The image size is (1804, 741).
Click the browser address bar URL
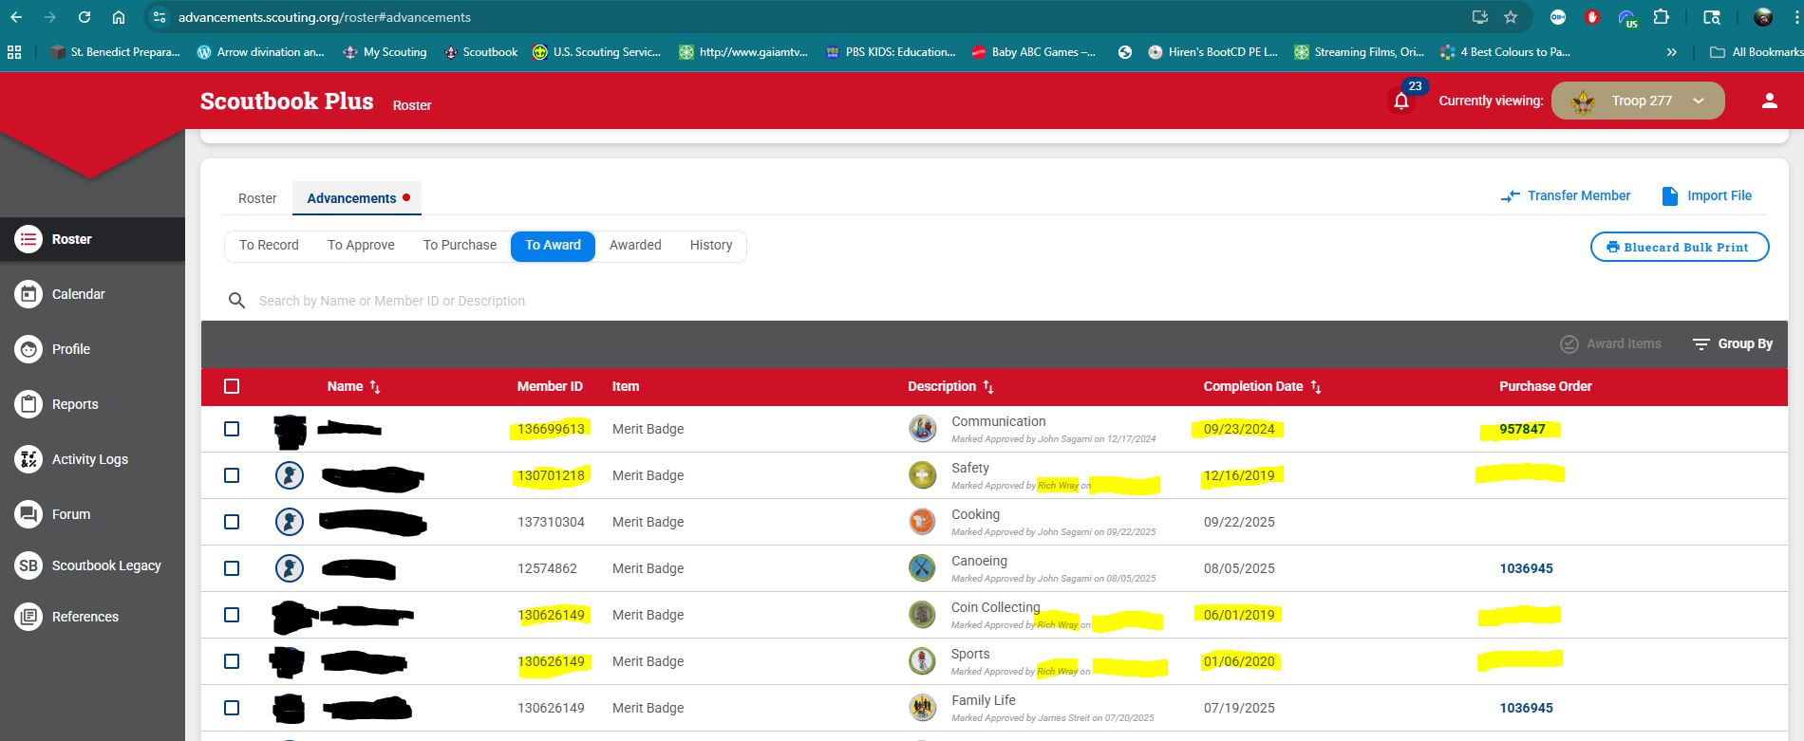[x=324, y=17]
